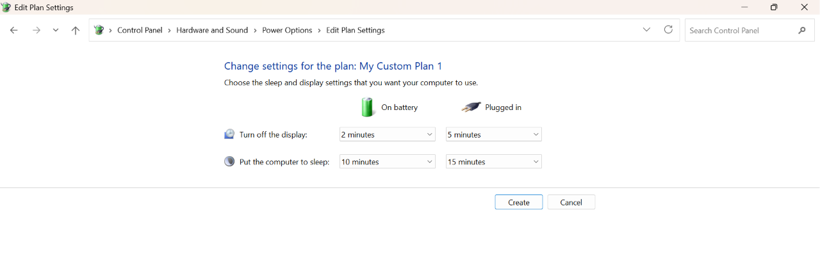
Task: Open sleep dropdown for On battery
Action: (387, 162)
